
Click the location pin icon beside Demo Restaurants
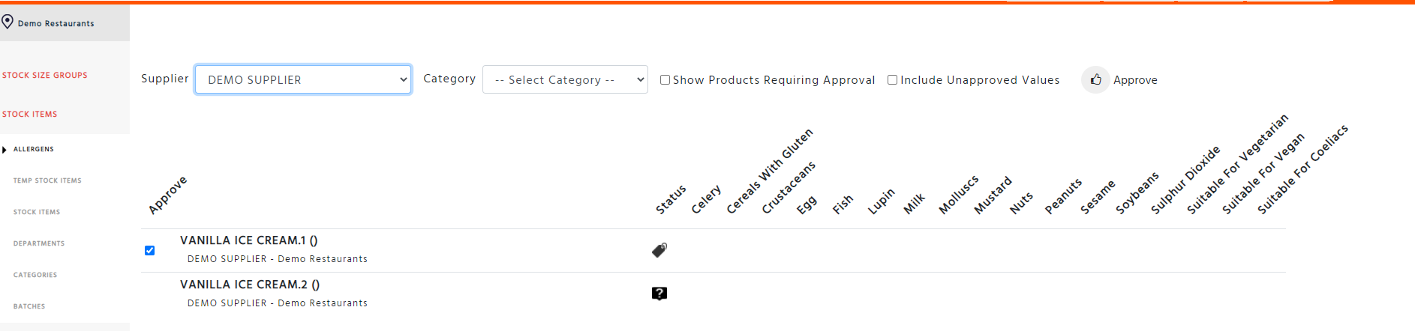[x=8, y=22]
